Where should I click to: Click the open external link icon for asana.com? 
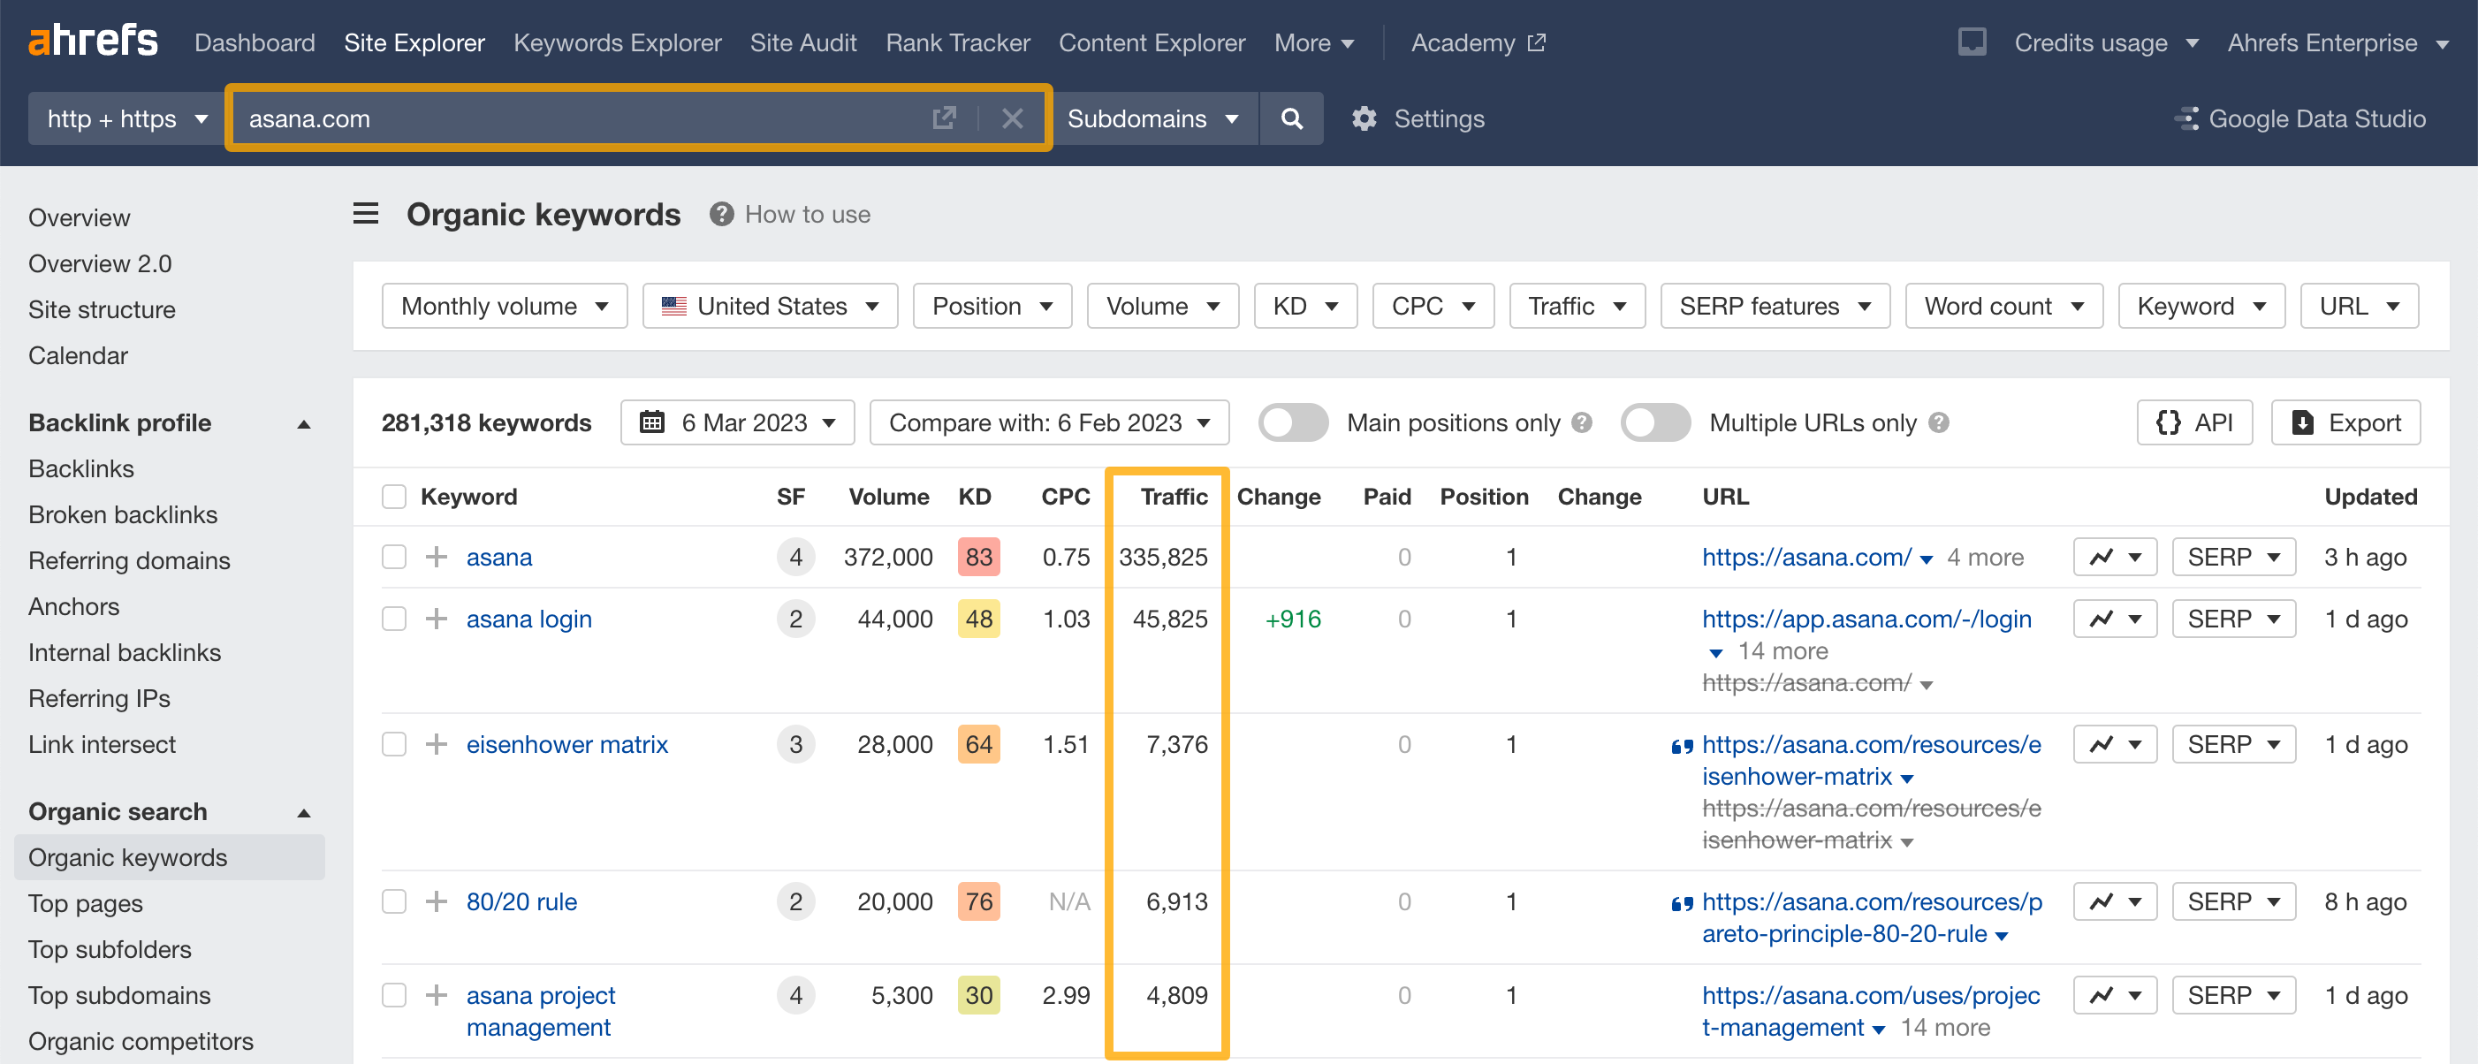click(x=944, y=118)
